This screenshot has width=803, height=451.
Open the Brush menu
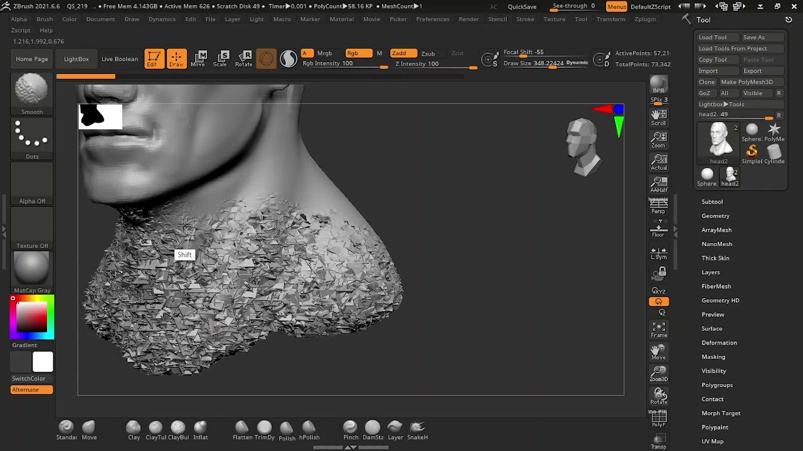(x=45, y=19)
